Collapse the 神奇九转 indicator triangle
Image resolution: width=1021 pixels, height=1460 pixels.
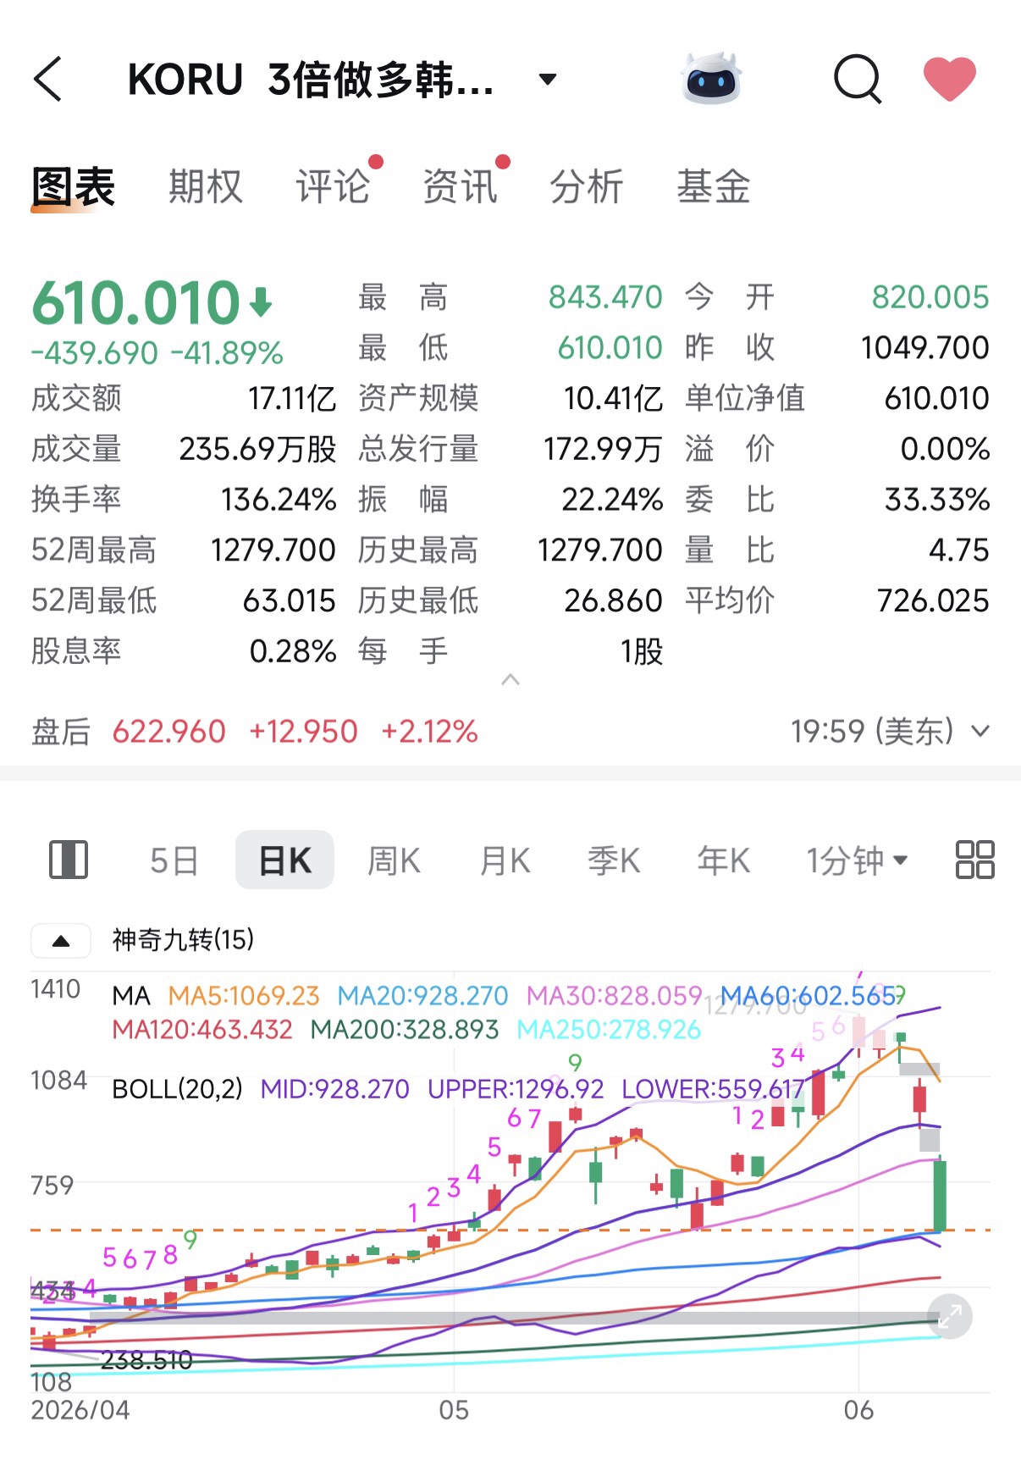[x=61, y=940]
